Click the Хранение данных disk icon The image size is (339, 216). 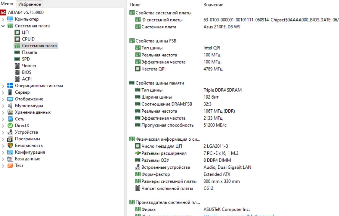[10, 112]
